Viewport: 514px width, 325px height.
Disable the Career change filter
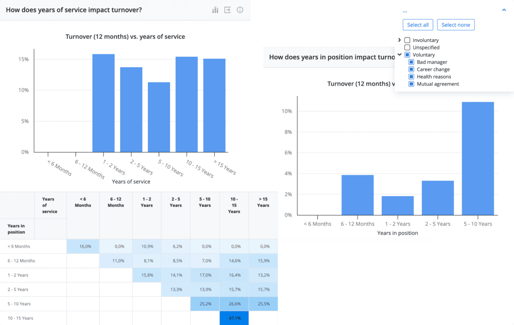[411, 69]
